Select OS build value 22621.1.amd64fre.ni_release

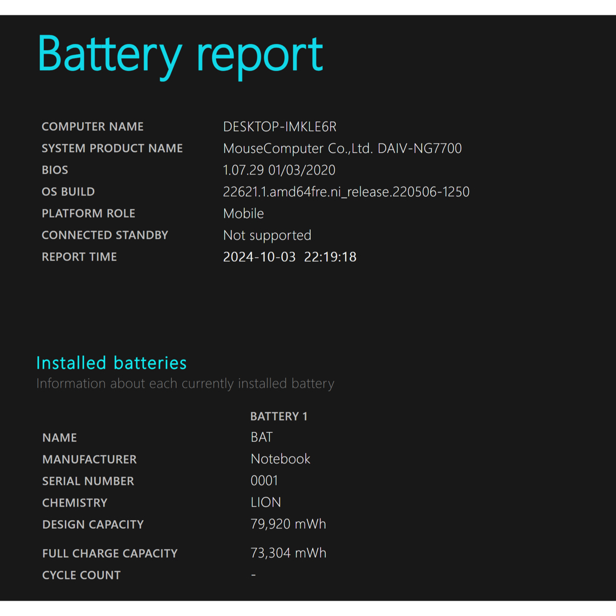pos(346,192)
